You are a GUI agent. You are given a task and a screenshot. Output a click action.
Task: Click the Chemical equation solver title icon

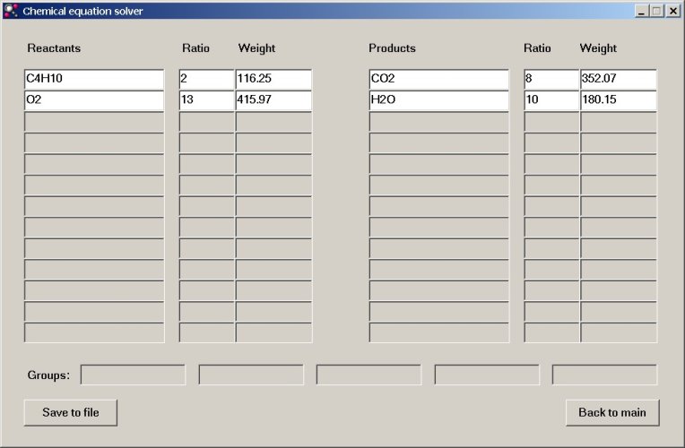point(11,11)
